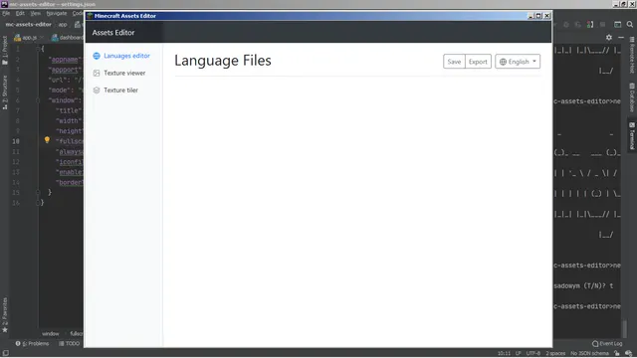Click "window" breadcrumb below IDE editor
This screenshot has width=637, height=358.
coord(51,334)
